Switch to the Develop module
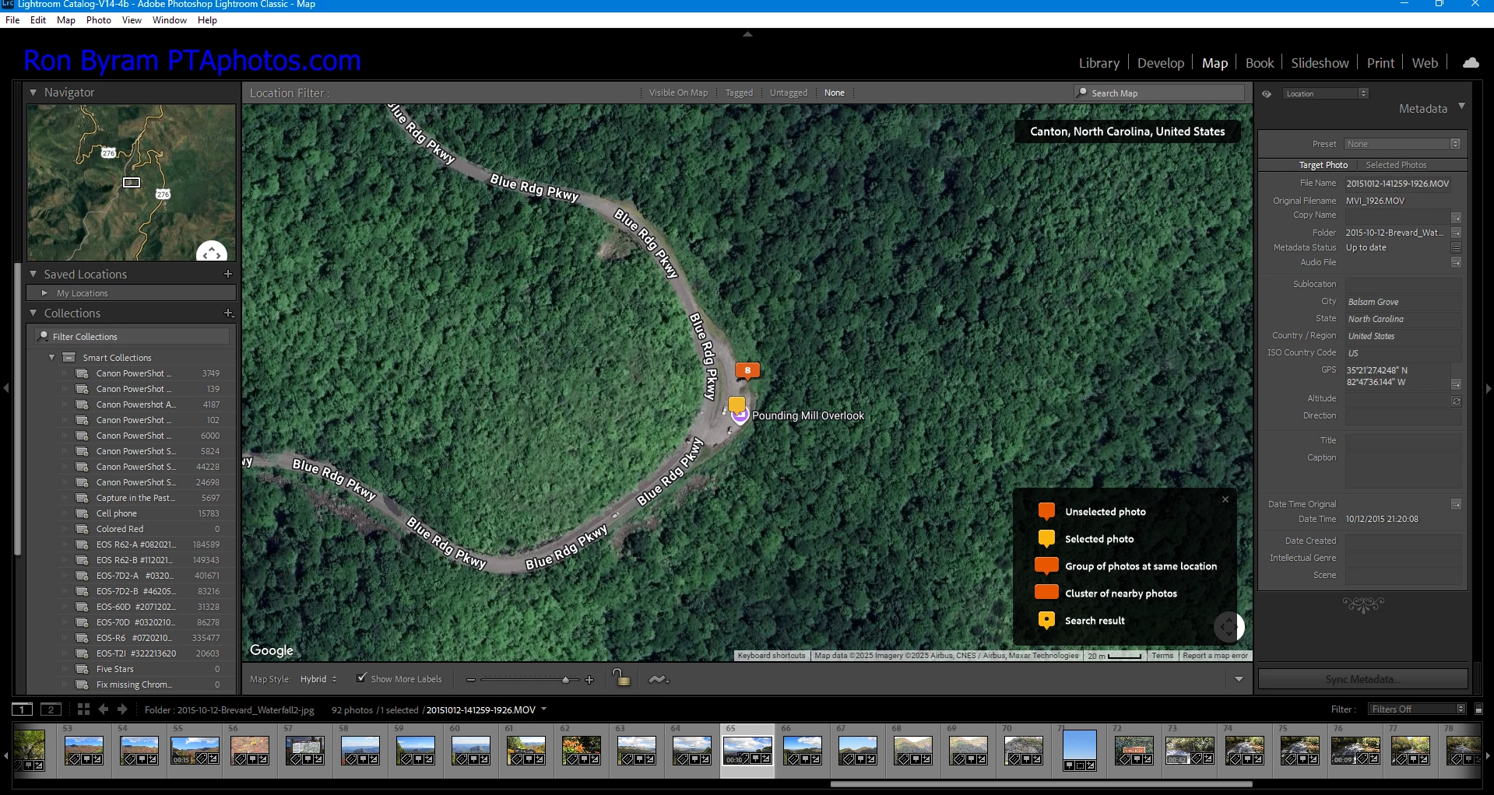 click(1160, 63)
